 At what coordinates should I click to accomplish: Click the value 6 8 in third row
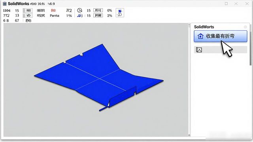[x=6, y=21]
